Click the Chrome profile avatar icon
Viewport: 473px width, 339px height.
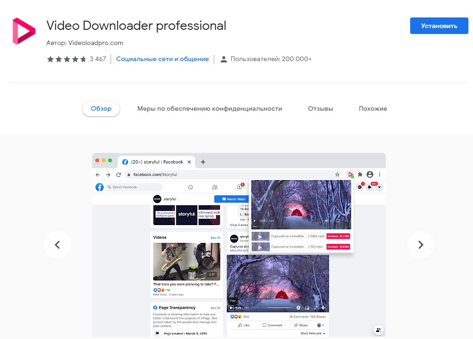coord(370,175)
